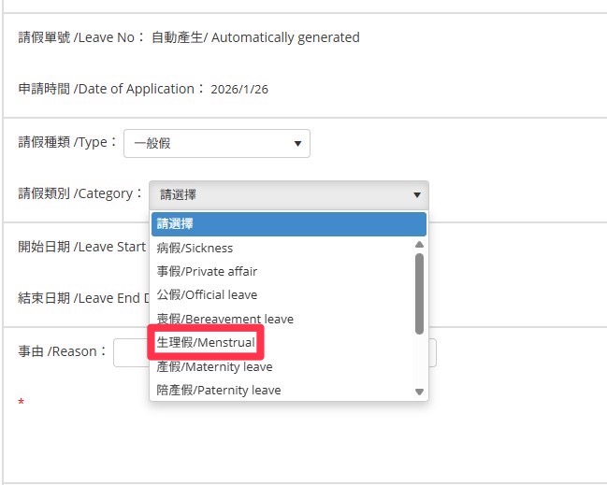This screenshot has height=485, width=607.
Task: Click the dropdown list scroll-up arrow
Action: (x=419, y=245)
